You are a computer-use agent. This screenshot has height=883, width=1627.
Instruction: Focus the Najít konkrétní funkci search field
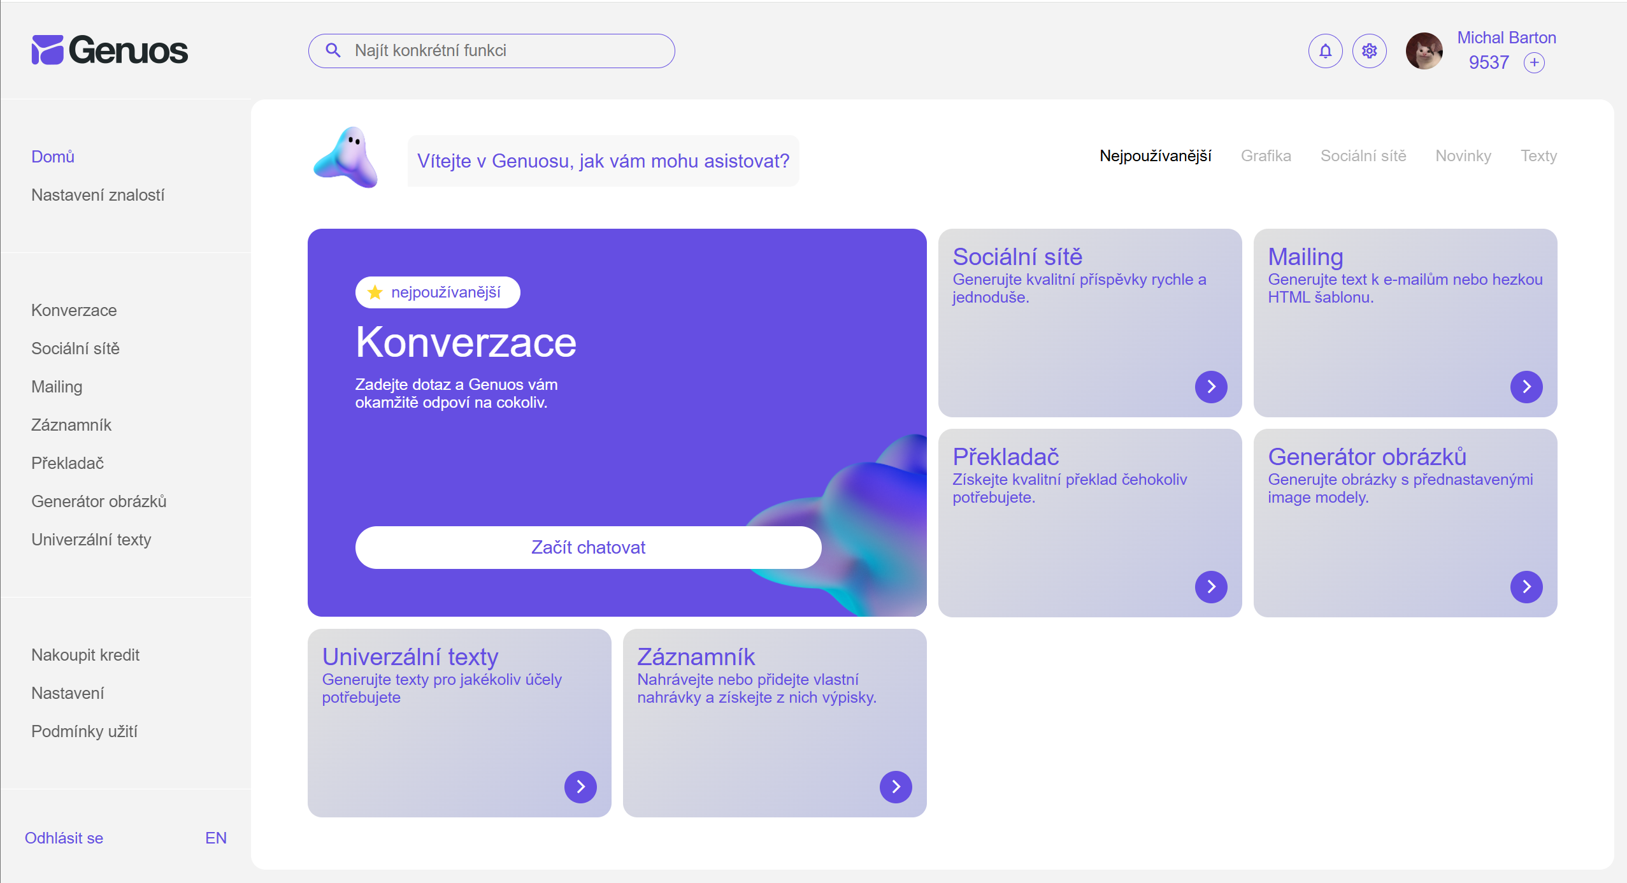(491, 51)
